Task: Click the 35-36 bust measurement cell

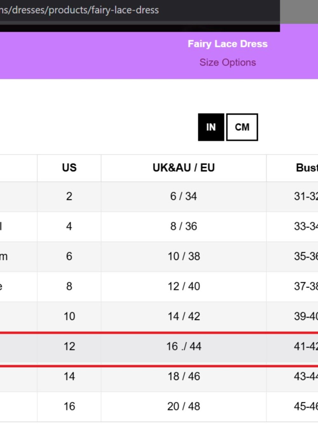Action: point(306,256)
